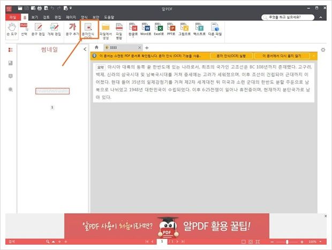This screenshot has height=250, width=332.
Task: Open the bookmark panel sidebar icon
Action: (x=10, y=63)
